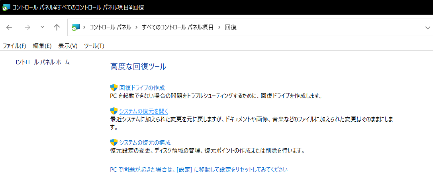Open the 編集(E) menu

click(x=42, y=46)
